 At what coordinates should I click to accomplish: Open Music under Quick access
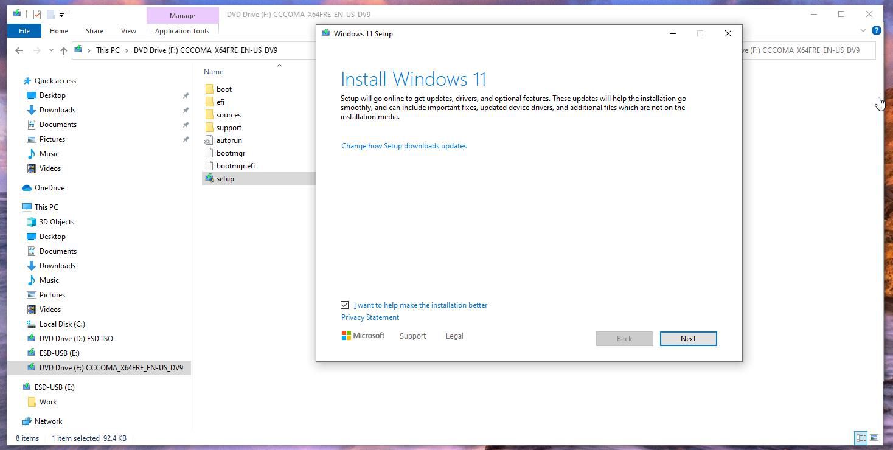pyautogui.click(x=49, y=154)
